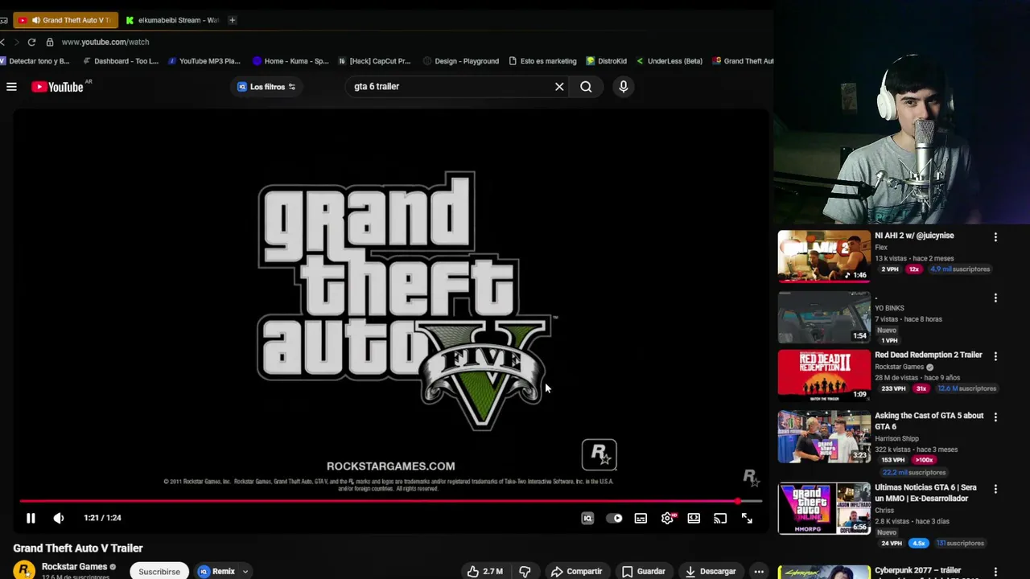Viewport: 1030px width, 579px height.
Task: Dislike the video
Action: (525, 572)
